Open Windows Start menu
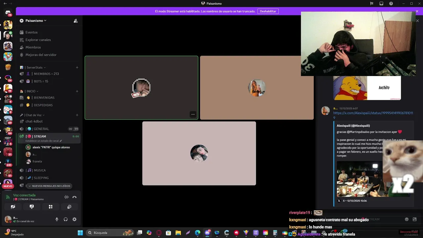This screenshot has height=238, width=423. coord(80,233)
